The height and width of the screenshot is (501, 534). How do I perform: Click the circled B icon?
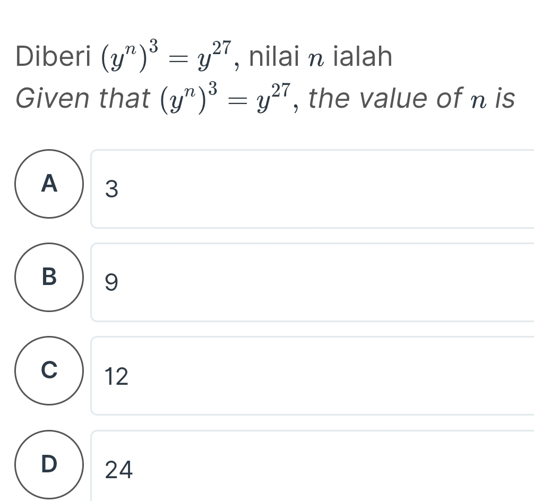point(49,278)
